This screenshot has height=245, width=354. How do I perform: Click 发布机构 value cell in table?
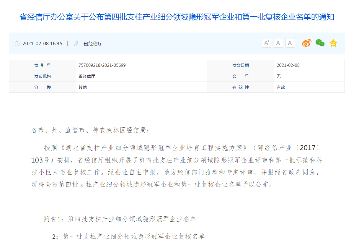tap(87, 76)
